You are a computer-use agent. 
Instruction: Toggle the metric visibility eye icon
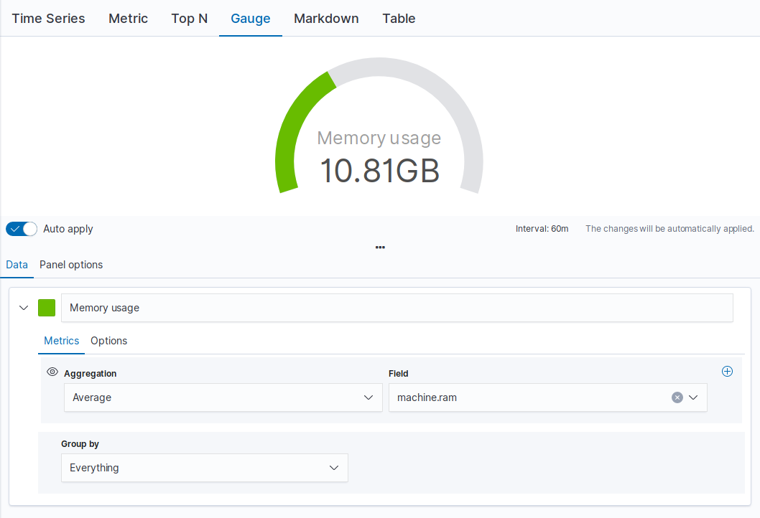(x=52, y=372)
